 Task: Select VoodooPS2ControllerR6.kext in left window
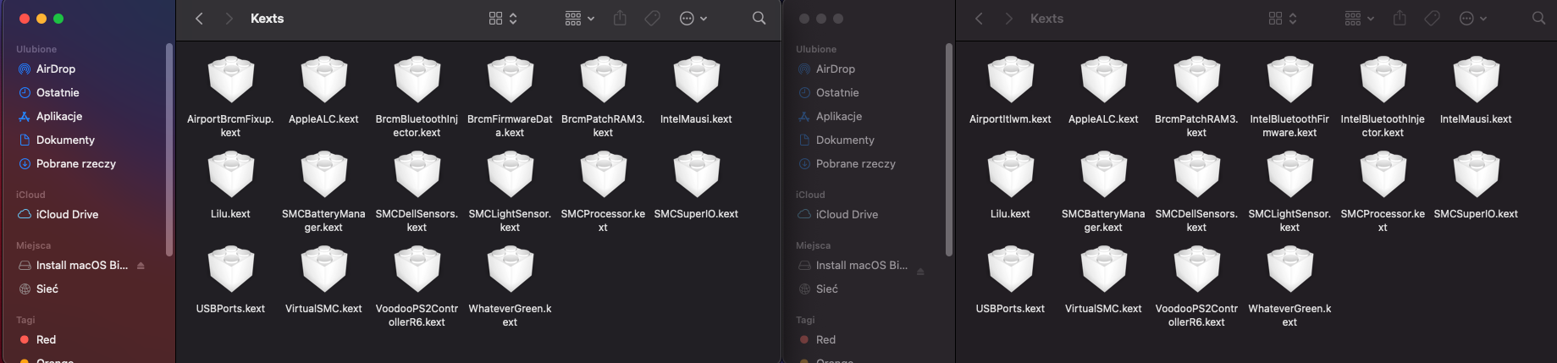click(417, 285)
